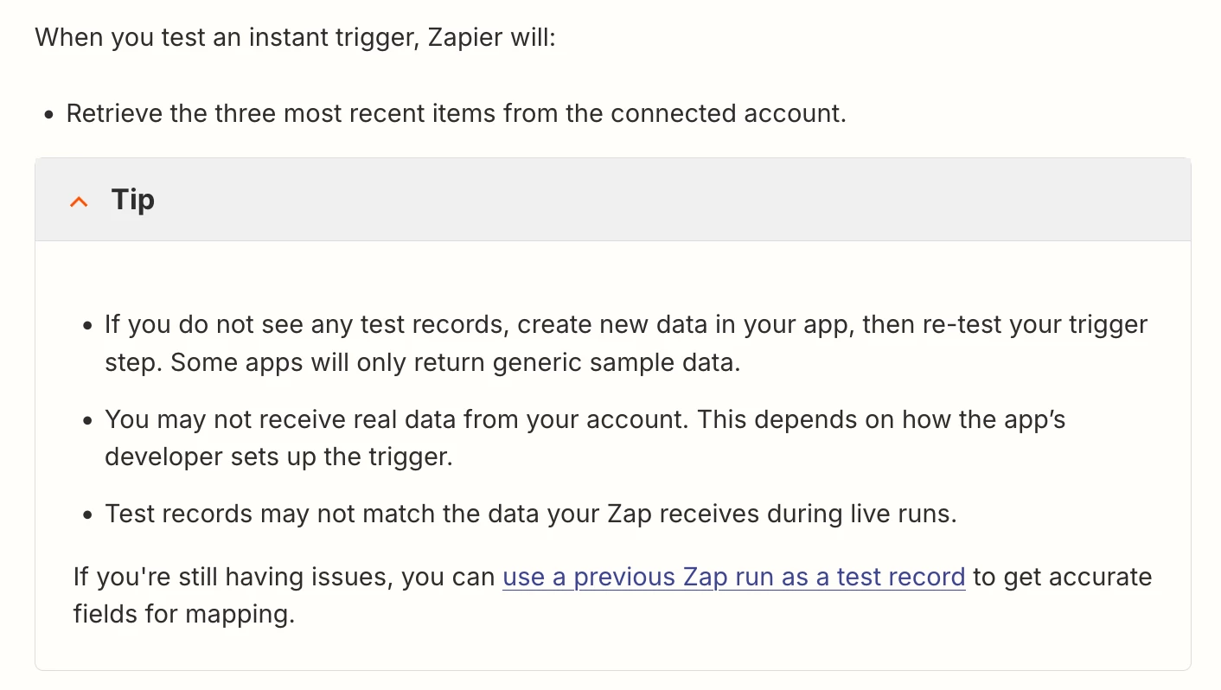
Task: Click empty area of gray Tip header bar
Action: (657, 200)
